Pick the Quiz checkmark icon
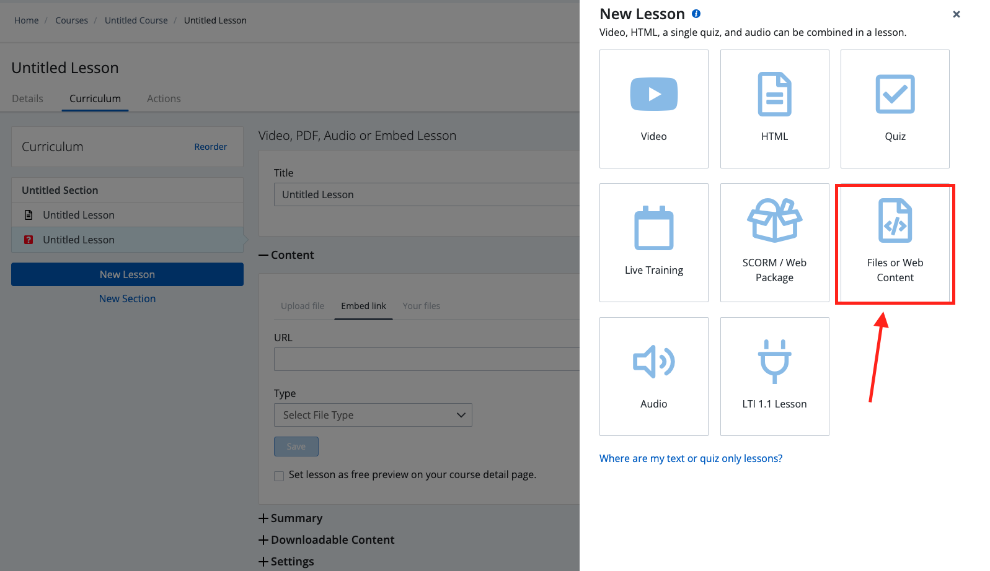 895,94
